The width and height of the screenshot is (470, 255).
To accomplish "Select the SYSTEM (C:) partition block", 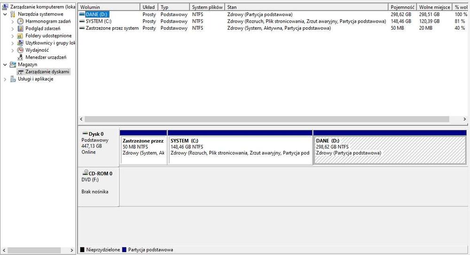I will click(x=240, y=147).
